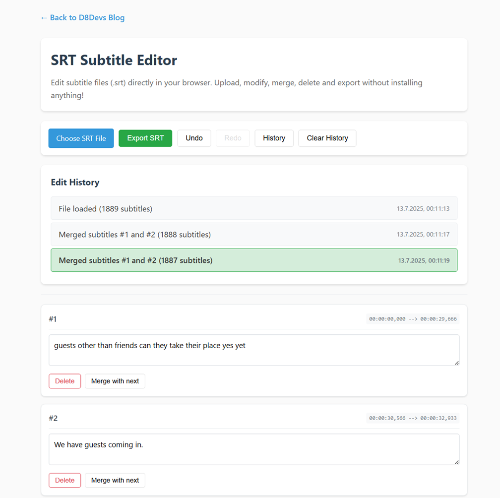This screenshot has width=500, height=498.
Task: Toggle the History panel button
Action: point(274,138)
